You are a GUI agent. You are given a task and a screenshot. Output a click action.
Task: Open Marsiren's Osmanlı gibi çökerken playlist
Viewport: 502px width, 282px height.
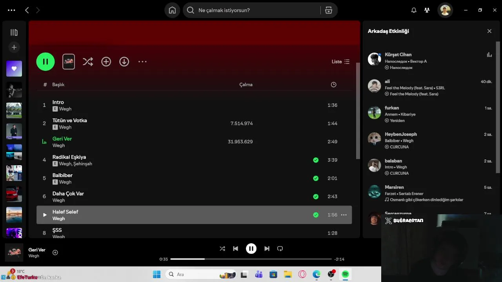426,200
